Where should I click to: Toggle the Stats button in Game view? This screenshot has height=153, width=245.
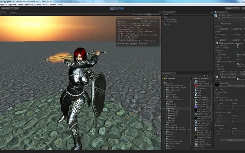149,14
